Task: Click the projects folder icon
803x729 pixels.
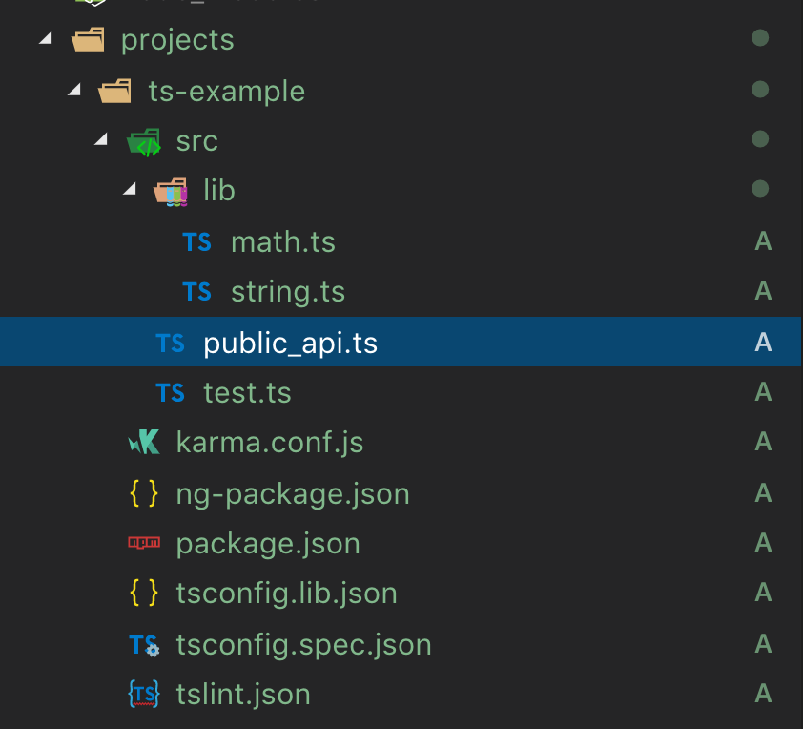Action: [88, 39]
